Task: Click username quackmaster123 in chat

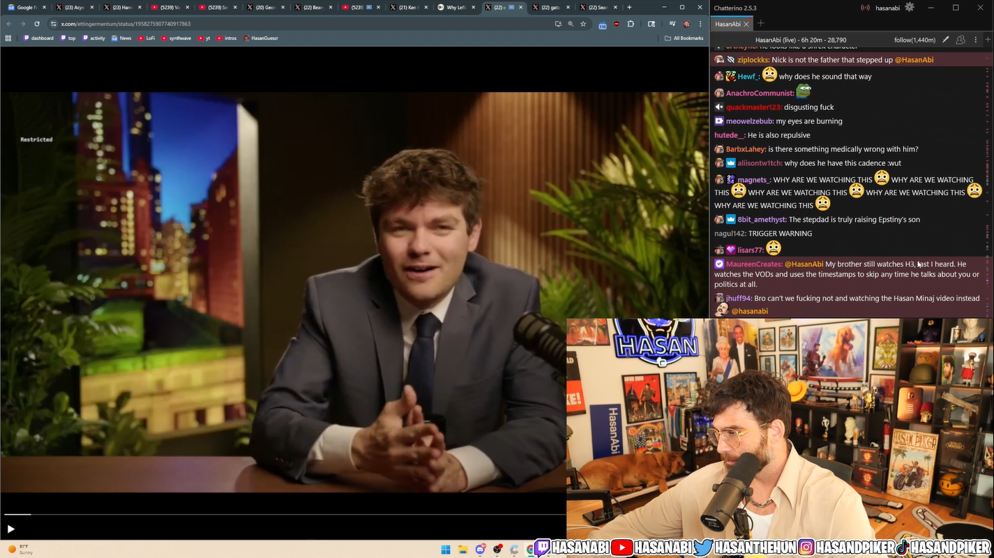Action: click(x=754, y=107)
